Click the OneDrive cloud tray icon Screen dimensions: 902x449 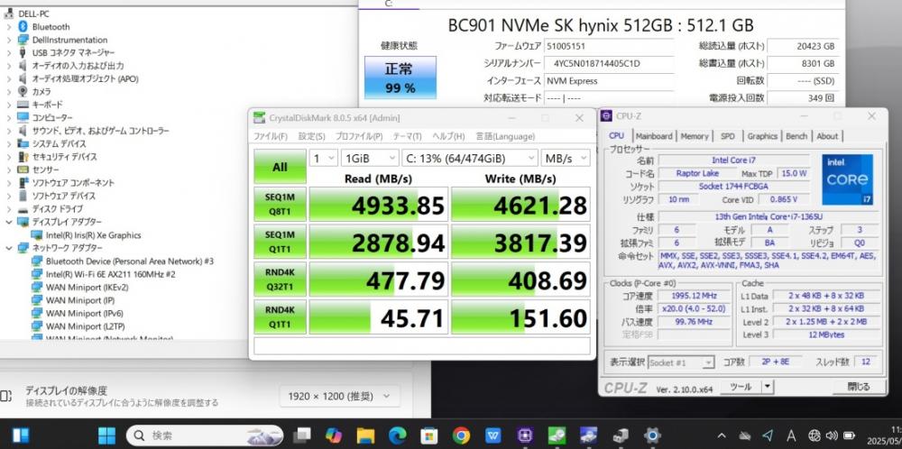point(745,435)
